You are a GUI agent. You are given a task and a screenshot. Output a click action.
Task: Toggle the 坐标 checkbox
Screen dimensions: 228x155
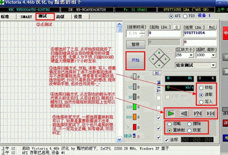coord(166,140)
